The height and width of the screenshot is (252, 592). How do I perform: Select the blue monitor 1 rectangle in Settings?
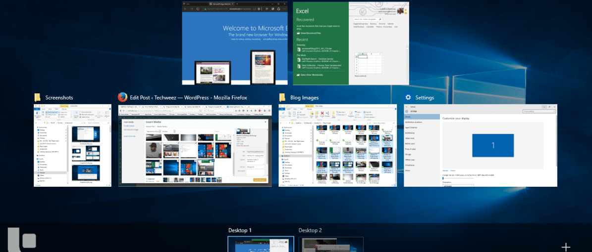(x=493, y=145)
